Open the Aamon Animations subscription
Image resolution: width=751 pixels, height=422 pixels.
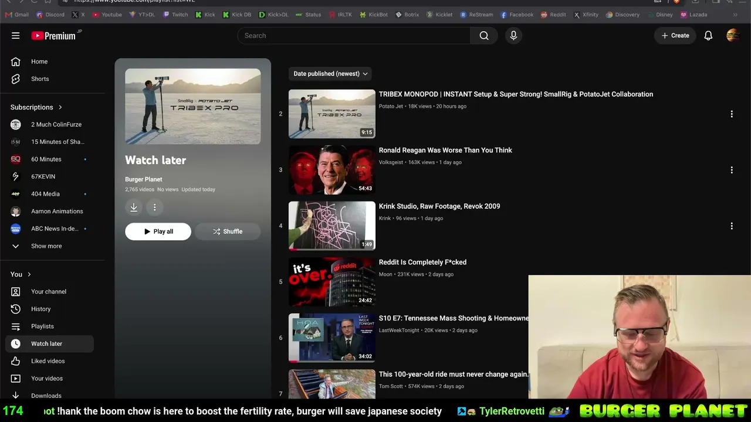pyautogui.click(x=50, y=212)
